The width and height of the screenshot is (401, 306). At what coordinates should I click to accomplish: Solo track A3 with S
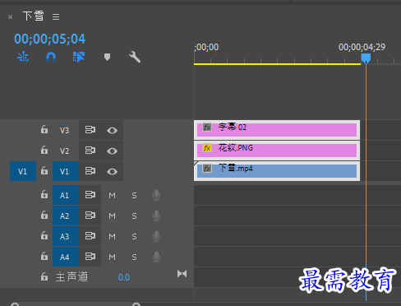(x=134, y=237)
